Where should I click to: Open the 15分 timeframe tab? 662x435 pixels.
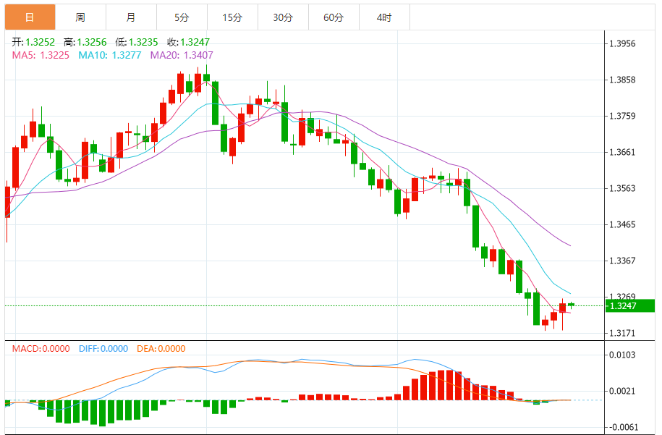tap(233, 17)
